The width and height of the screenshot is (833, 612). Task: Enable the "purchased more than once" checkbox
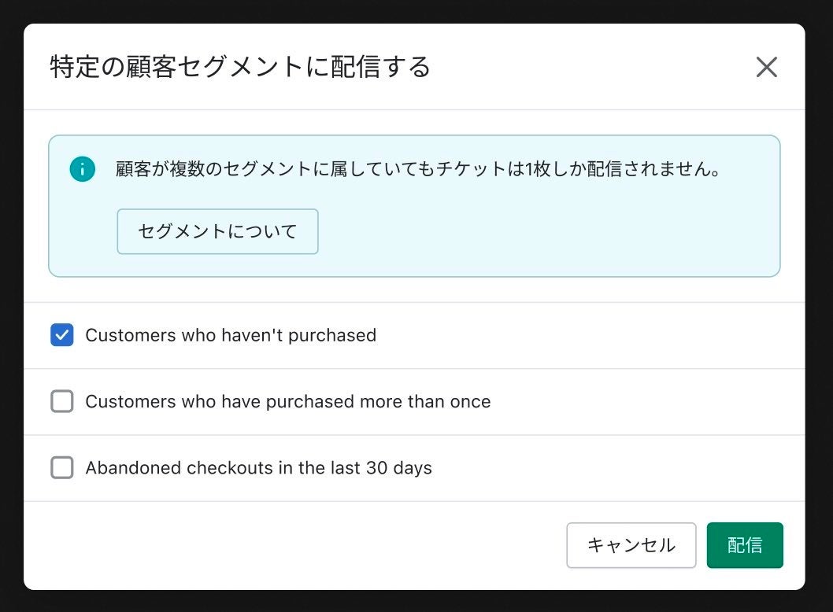[x=62, y=402]
